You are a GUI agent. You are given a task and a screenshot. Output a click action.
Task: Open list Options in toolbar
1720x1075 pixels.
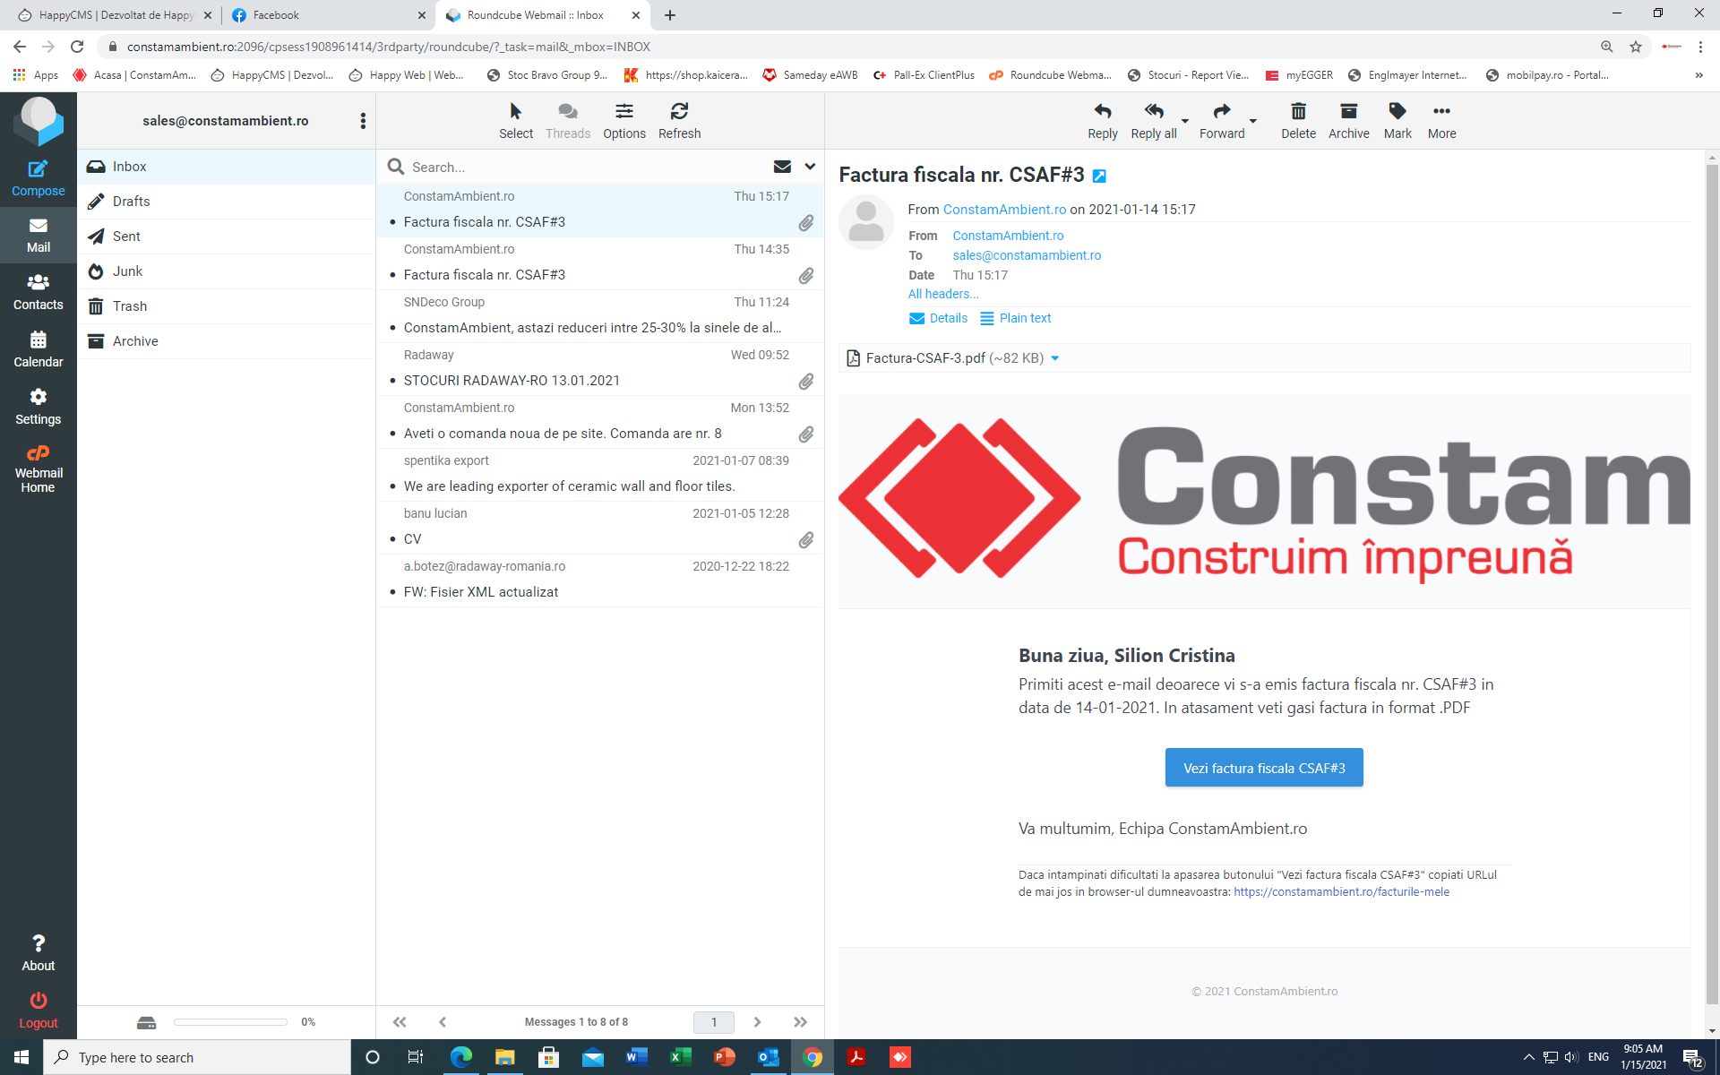point(624,121)
